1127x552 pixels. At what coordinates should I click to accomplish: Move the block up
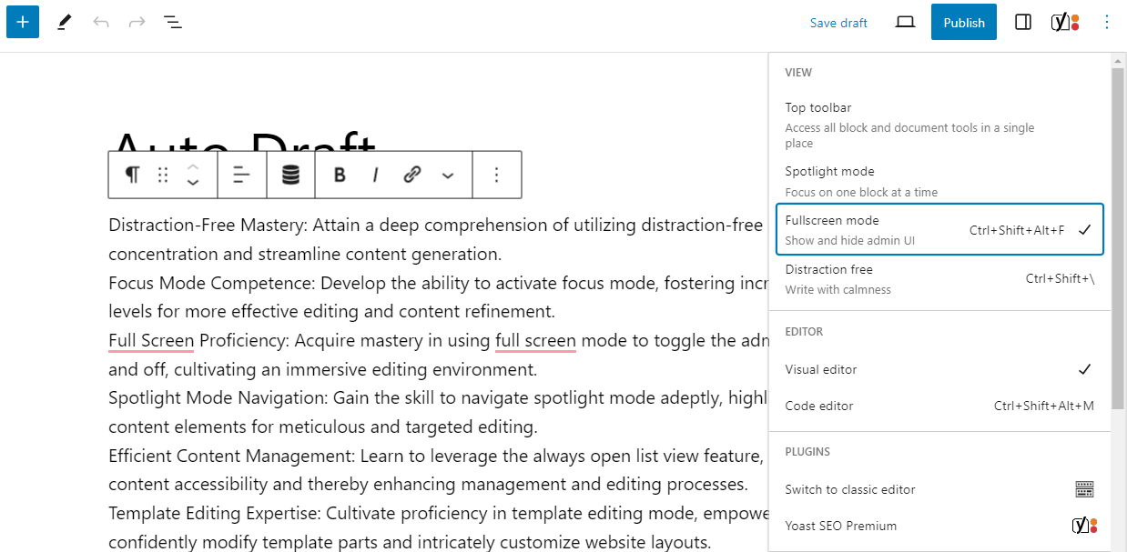193,166
